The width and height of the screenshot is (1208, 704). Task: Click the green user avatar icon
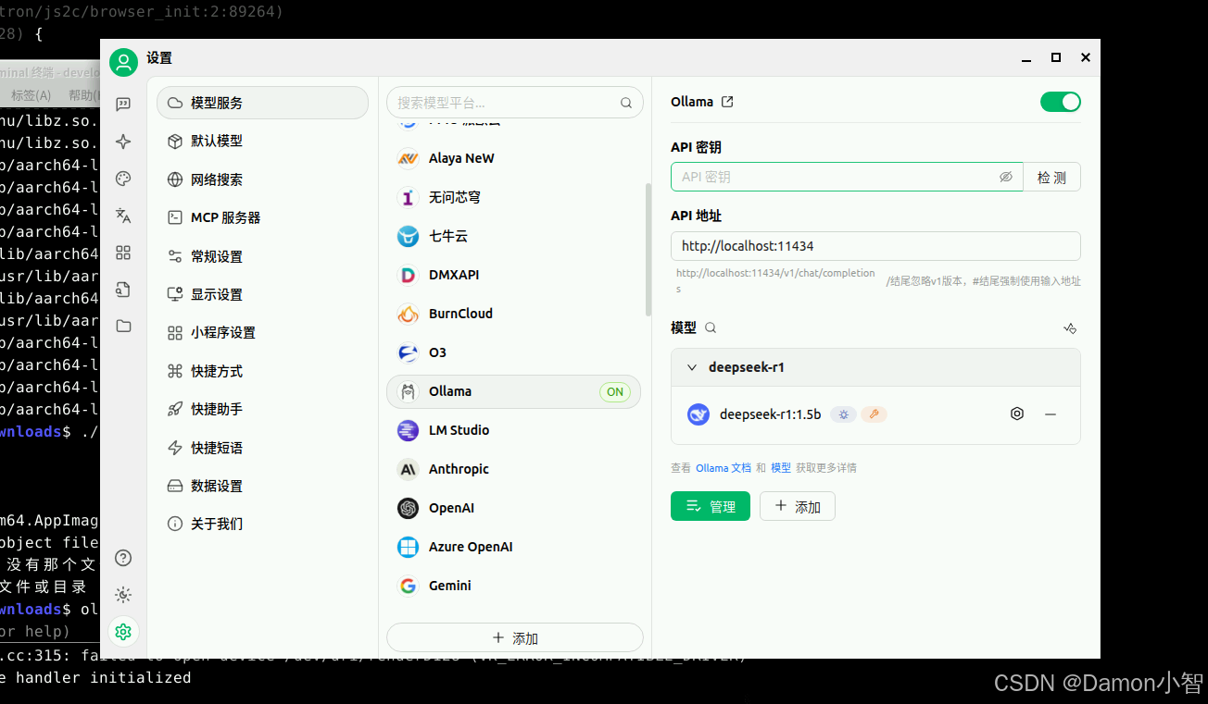click(x=123, y=62)
